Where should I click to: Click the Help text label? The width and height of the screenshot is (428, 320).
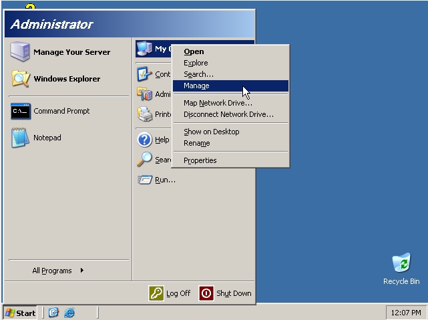coord(162,140)
